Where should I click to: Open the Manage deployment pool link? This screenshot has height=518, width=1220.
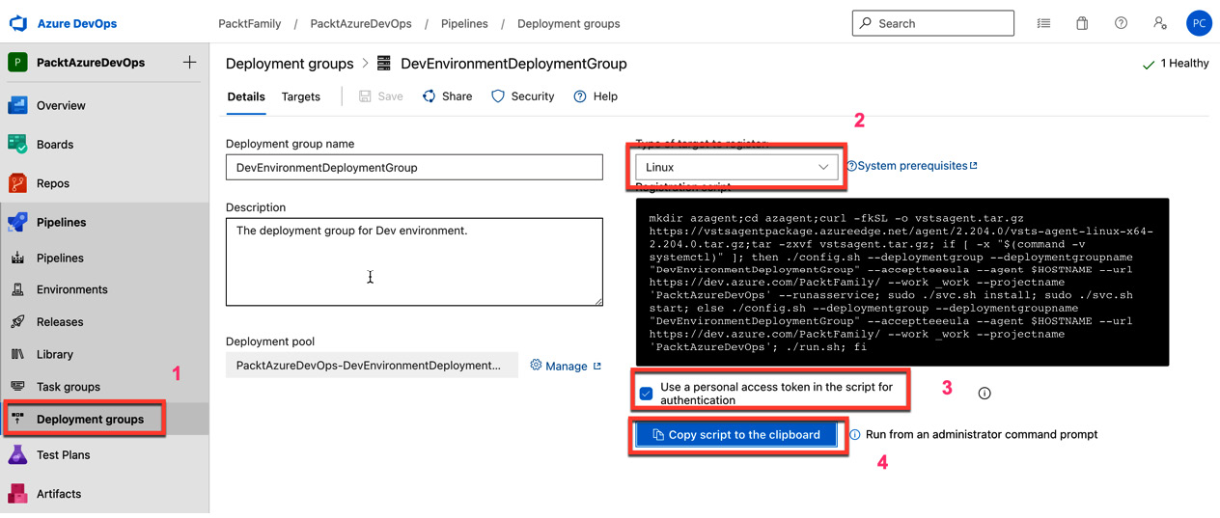[566, 367]
